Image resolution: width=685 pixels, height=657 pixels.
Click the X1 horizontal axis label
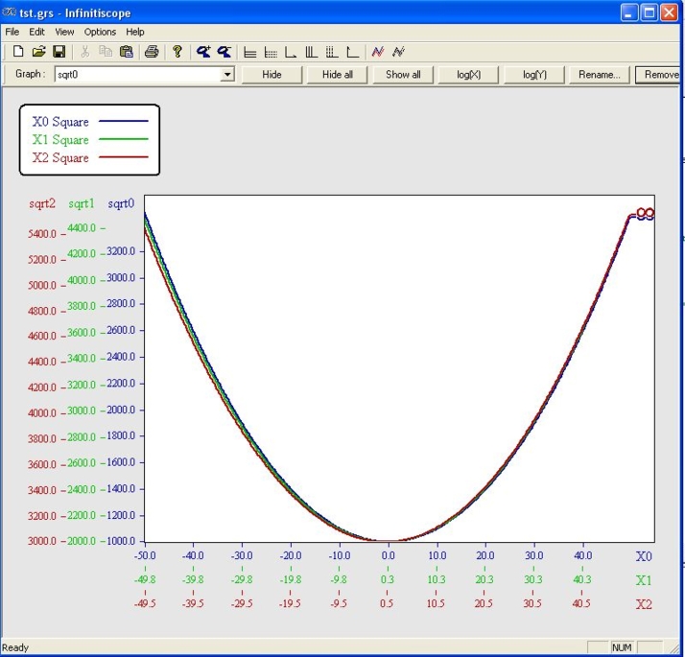[x=644, y=580]
